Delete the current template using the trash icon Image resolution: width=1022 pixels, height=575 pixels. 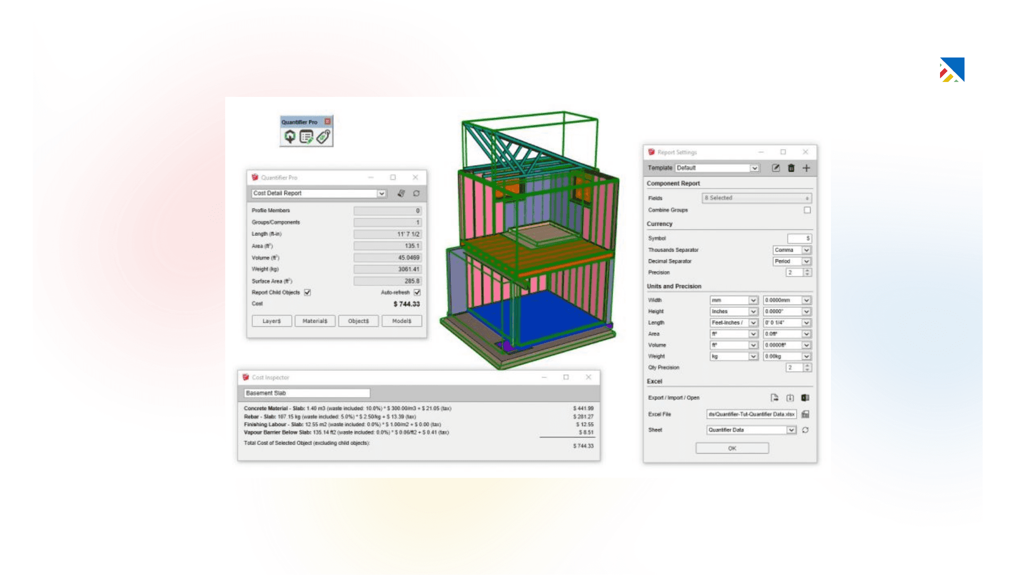tap(791, 168)
